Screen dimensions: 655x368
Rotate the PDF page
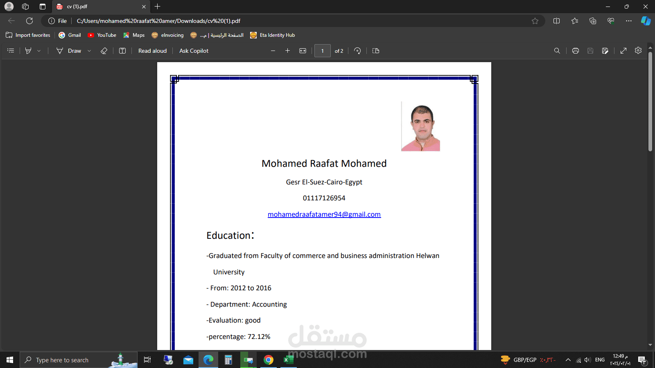[x=357, y=51]
